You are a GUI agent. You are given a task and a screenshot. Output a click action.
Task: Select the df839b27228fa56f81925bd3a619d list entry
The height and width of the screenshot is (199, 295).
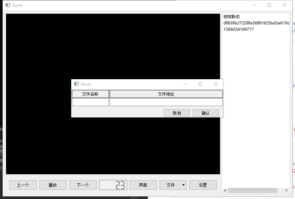[256, 23]
